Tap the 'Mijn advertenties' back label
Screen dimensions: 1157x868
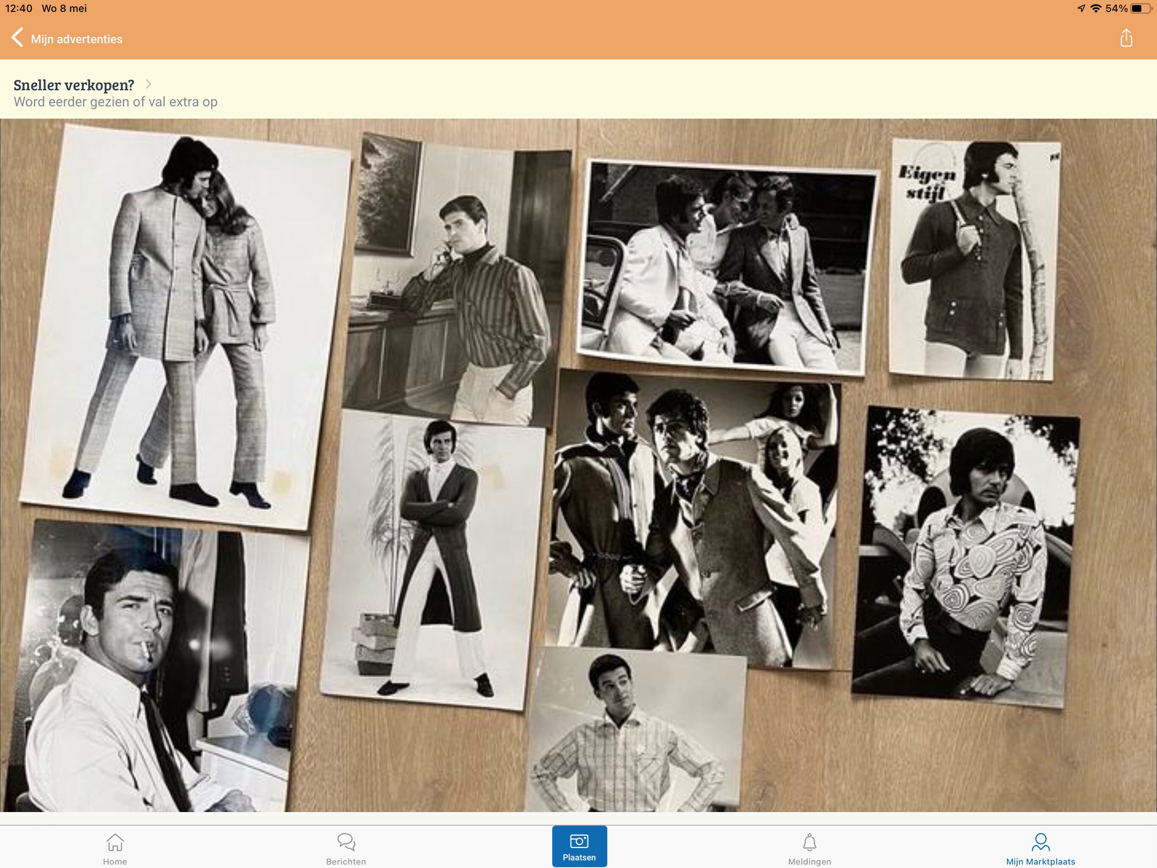pos(76,39)
